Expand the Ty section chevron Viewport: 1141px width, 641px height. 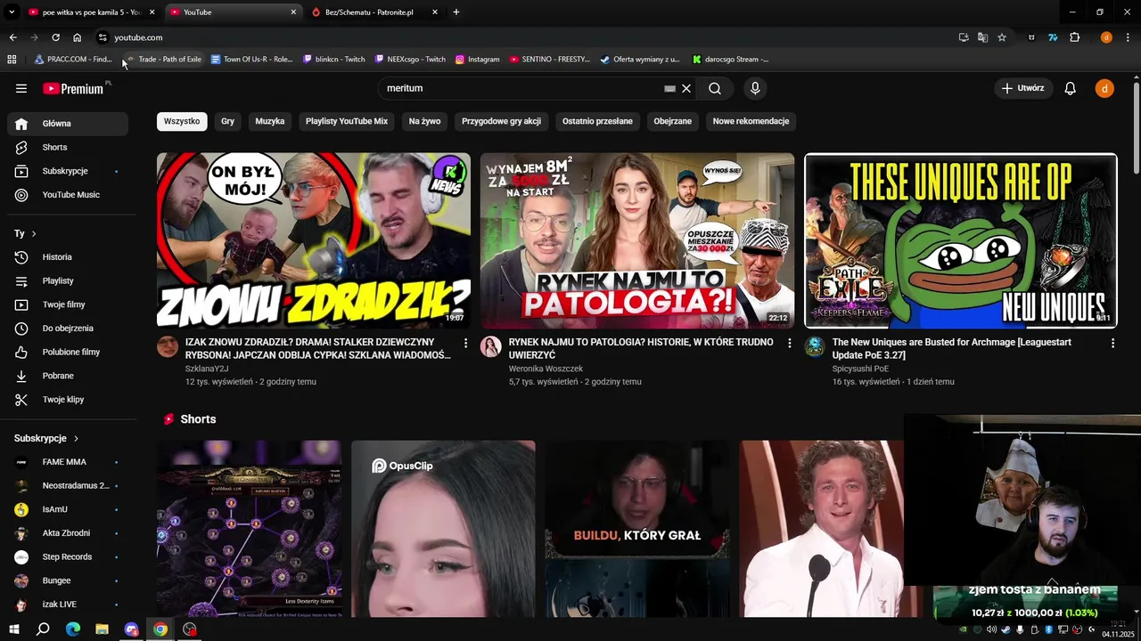34,233
